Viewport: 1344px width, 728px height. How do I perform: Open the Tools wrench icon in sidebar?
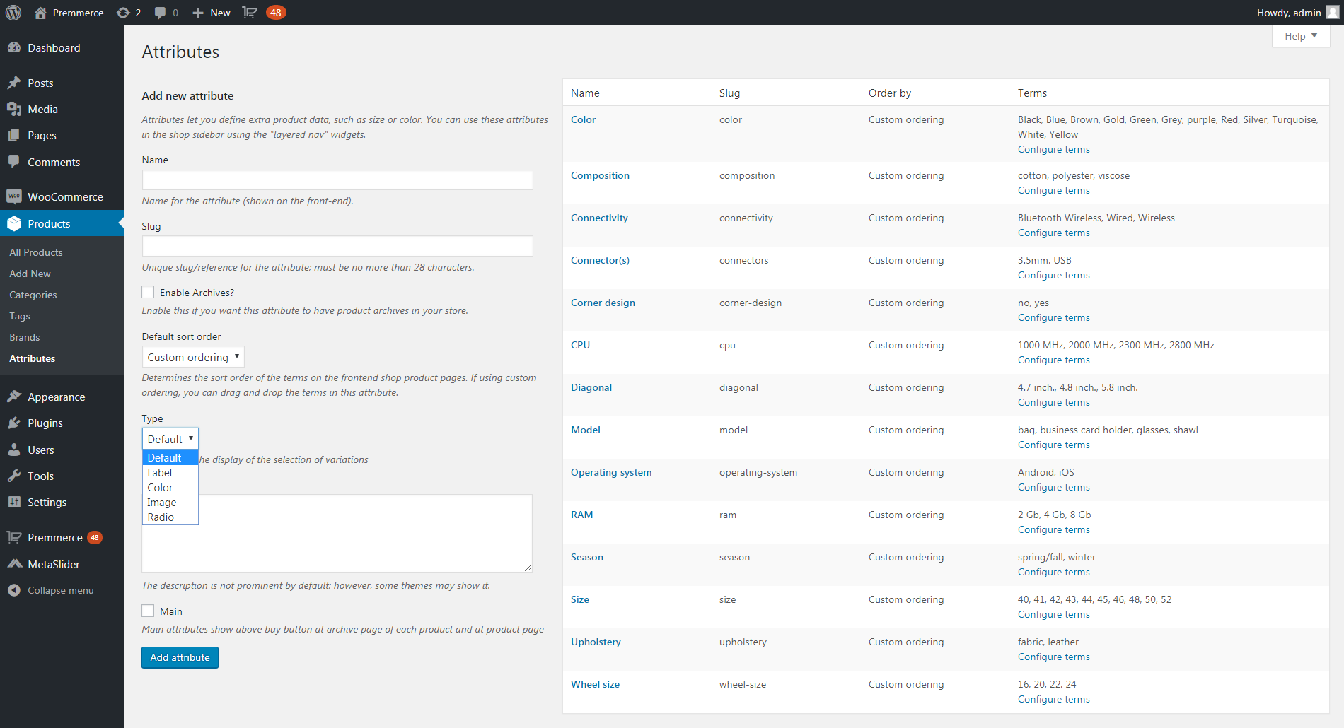coord(14,476)
